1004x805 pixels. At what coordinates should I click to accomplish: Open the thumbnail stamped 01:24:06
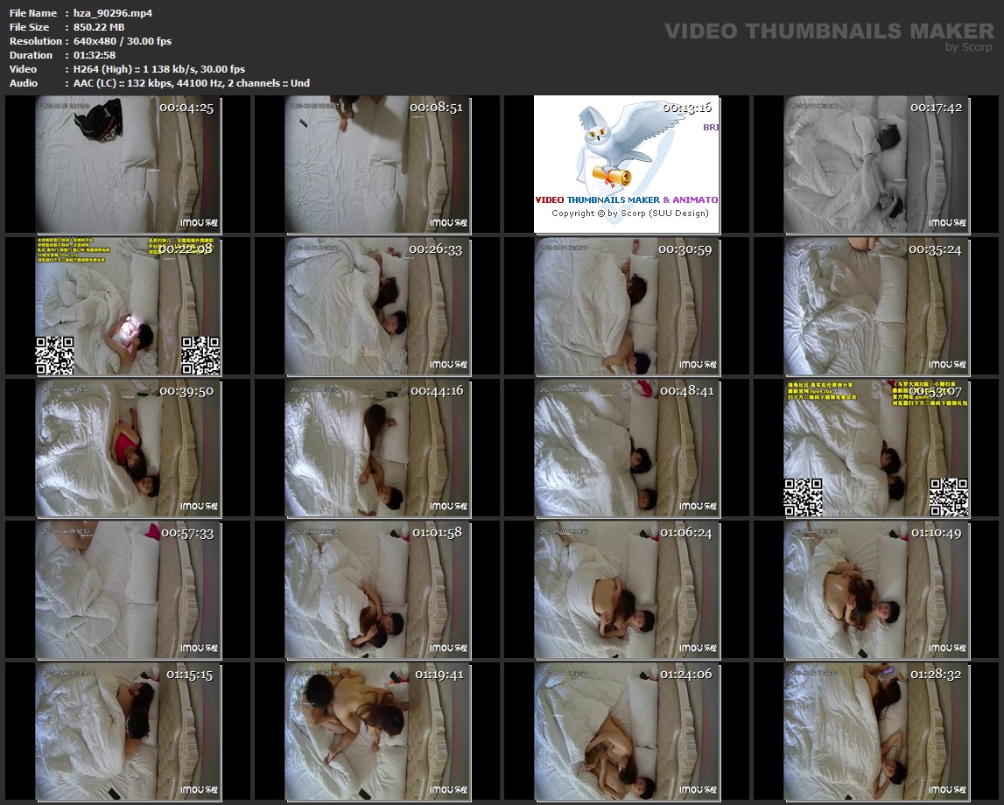(x=626, y=731)
